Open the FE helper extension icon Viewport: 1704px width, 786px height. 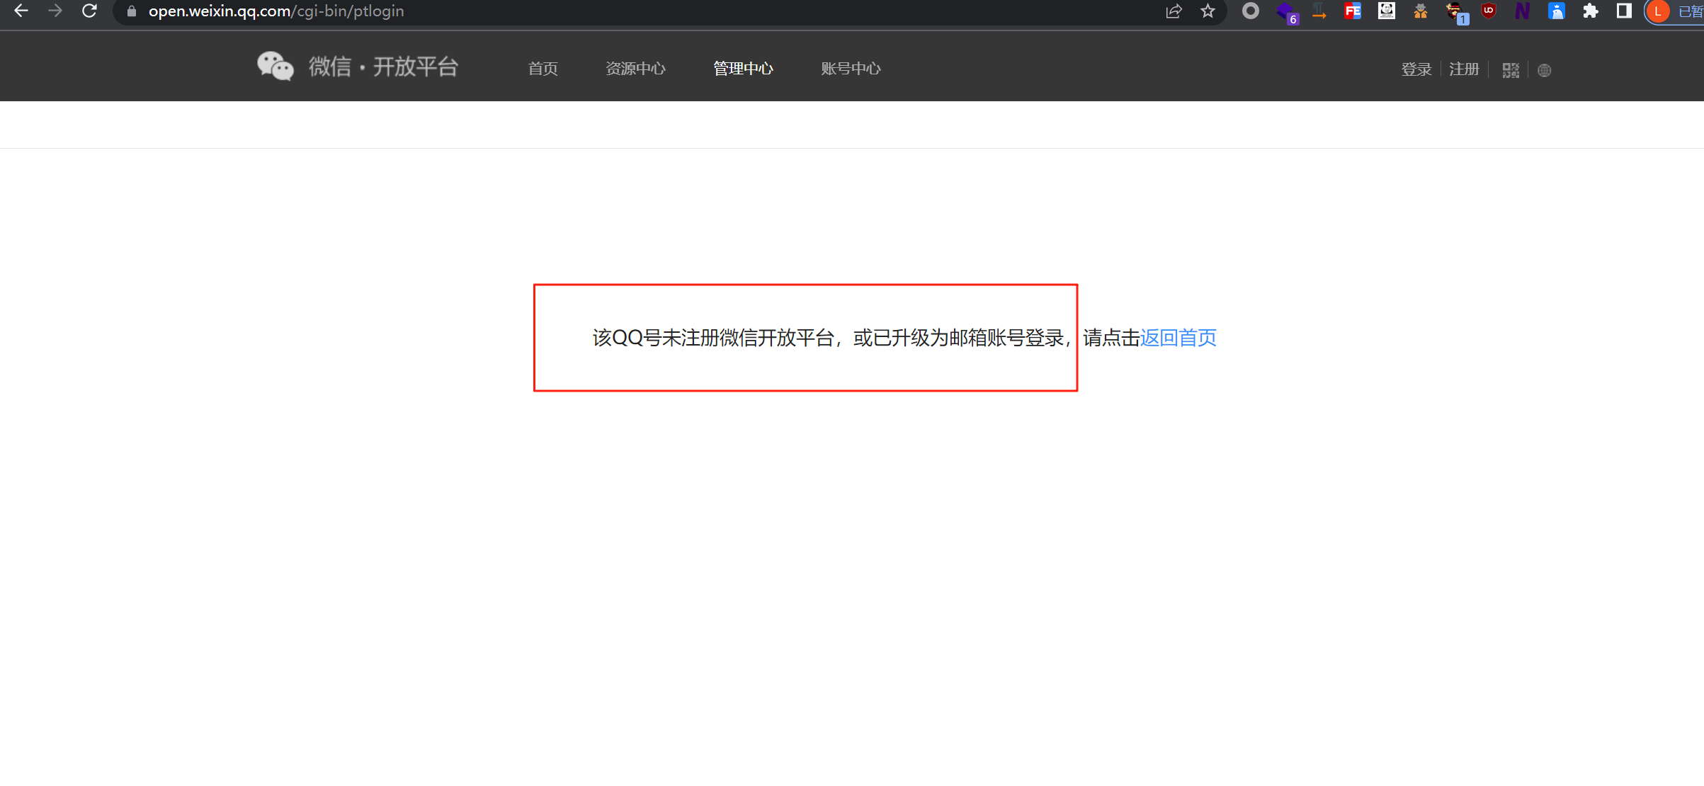pyautogui.click(x=1352, y=11)
